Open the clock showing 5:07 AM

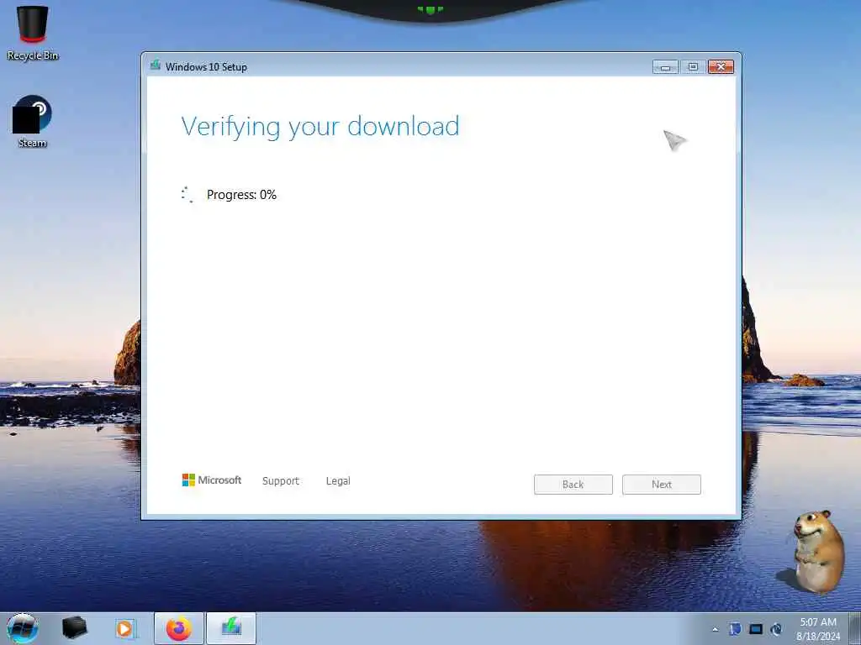[817, 628]
